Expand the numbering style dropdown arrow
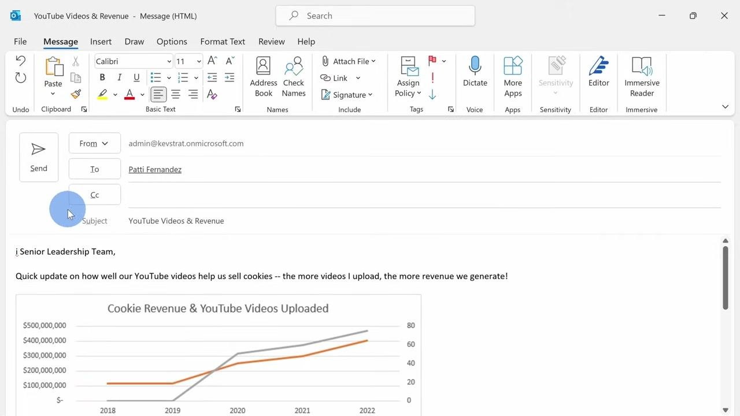 196,77
